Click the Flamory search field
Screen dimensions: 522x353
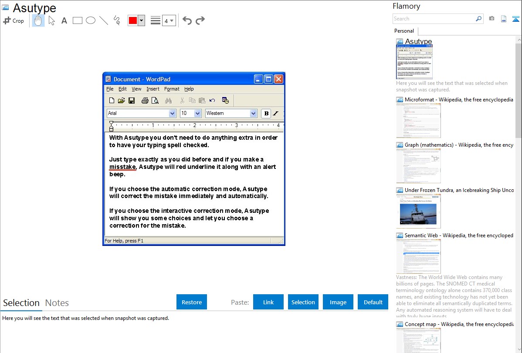[x=434, y=19]
